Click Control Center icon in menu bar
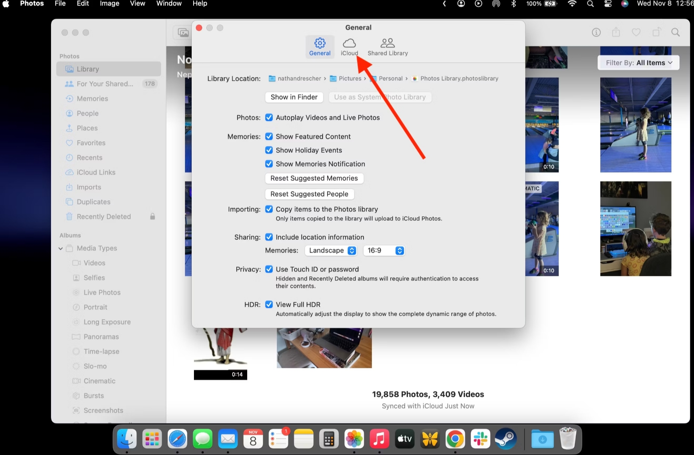 click(608, 4)
